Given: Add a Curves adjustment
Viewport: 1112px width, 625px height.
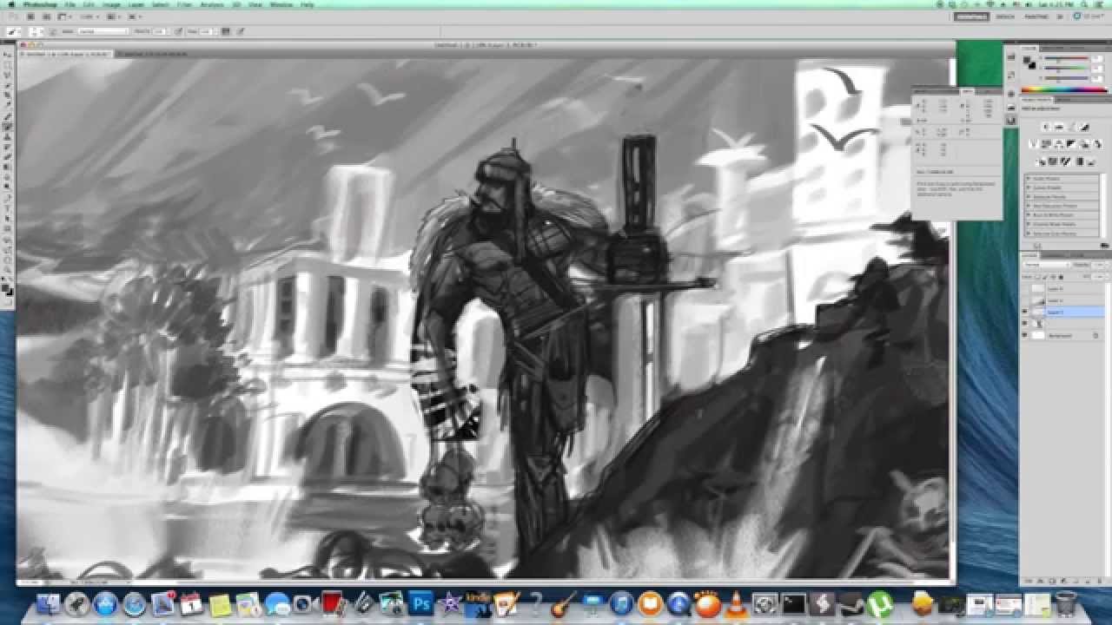Looking at the screenshot, I should pyautogui.click(x=1073, y=127).
